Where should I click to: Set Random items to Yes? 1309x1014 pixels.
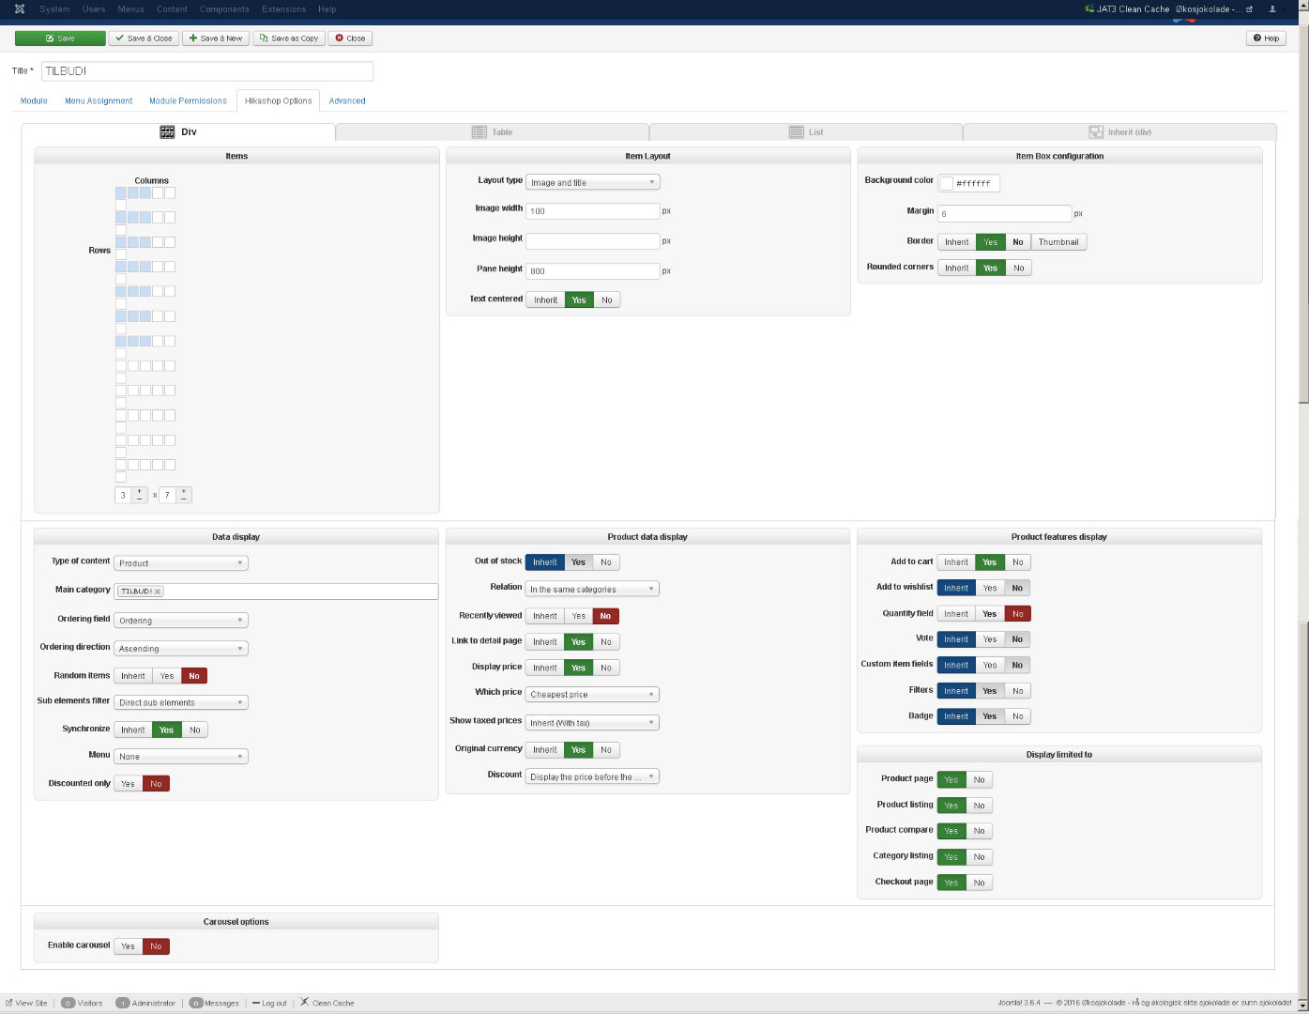(x=166, y=676)
